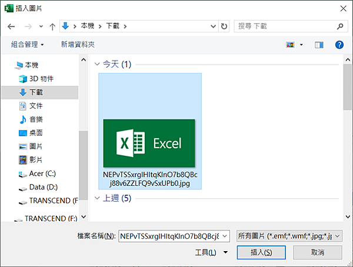Click the magnifier search icon
The height and width of the screenshot is (267, 353).
340,26
